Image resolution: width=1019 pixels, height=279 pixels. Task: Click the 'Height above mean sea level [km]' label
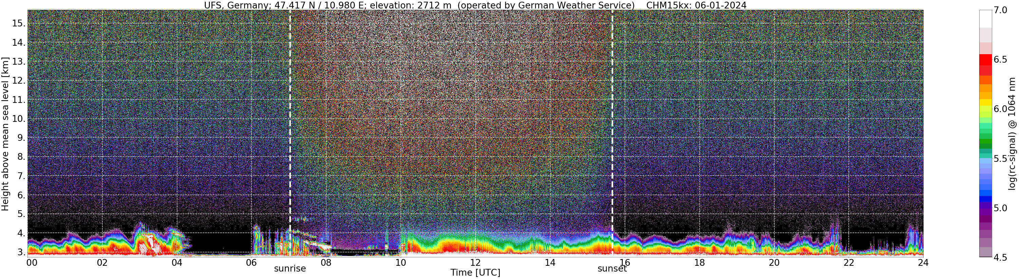[5, 134]
